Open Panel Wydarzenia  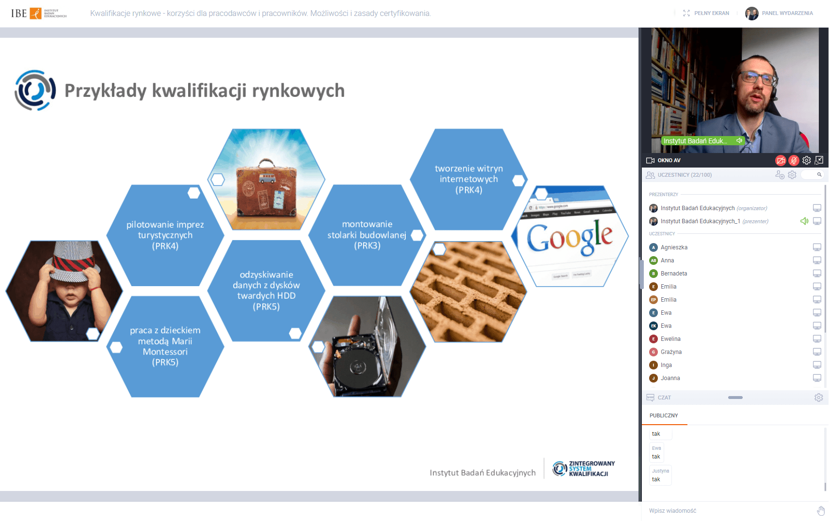[x=780, y=13]
